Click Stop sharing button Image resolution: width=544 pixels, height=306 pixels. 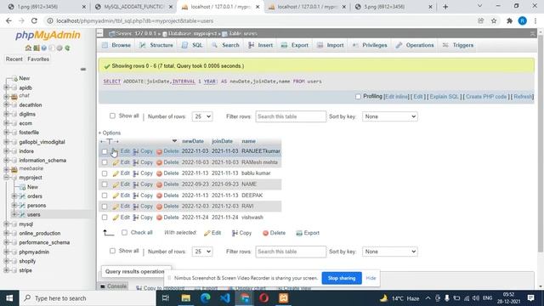[x=342, y=278]
